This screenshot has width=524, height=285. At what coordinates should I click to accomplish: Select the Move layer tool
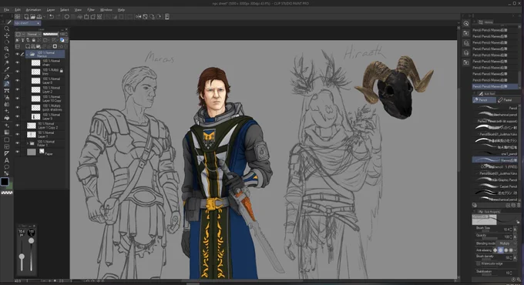7,35
